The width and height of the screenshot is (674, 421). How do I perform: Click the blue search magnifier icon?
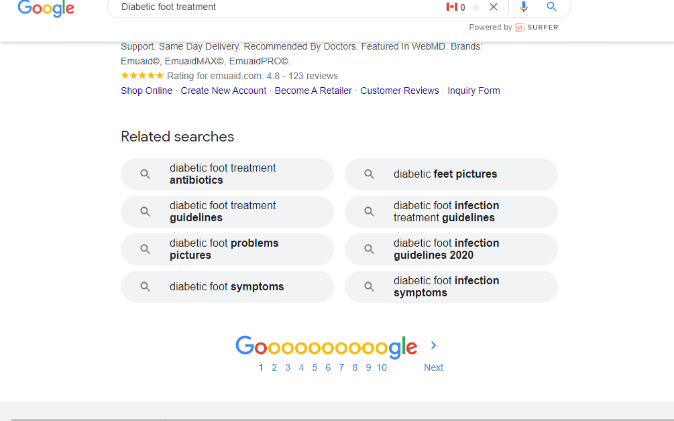551,7
